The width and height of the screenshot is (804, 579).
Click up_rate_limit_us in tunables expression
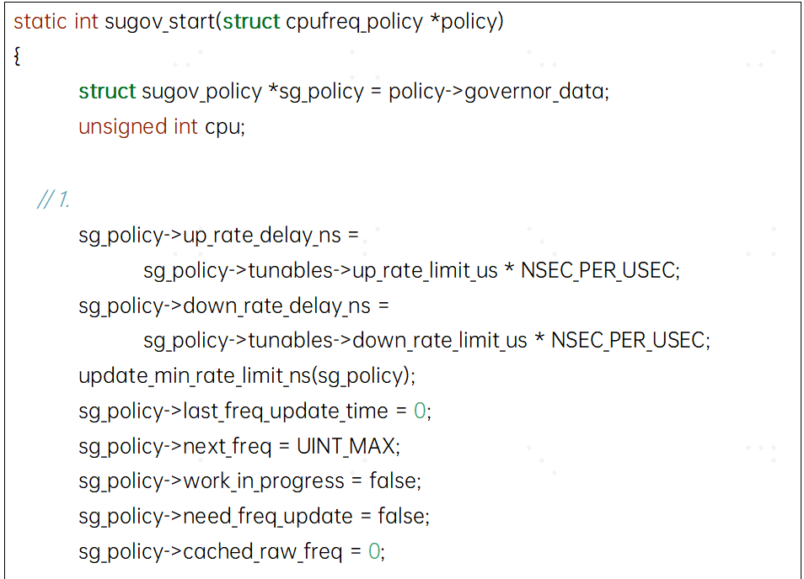point(425,270)
